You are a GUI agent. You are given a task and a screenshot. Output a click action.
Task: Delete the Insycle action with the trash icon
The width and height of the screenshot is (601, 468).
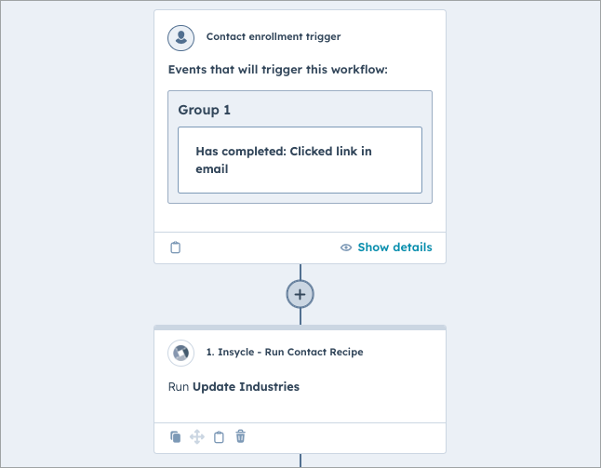tap(241, 436)
